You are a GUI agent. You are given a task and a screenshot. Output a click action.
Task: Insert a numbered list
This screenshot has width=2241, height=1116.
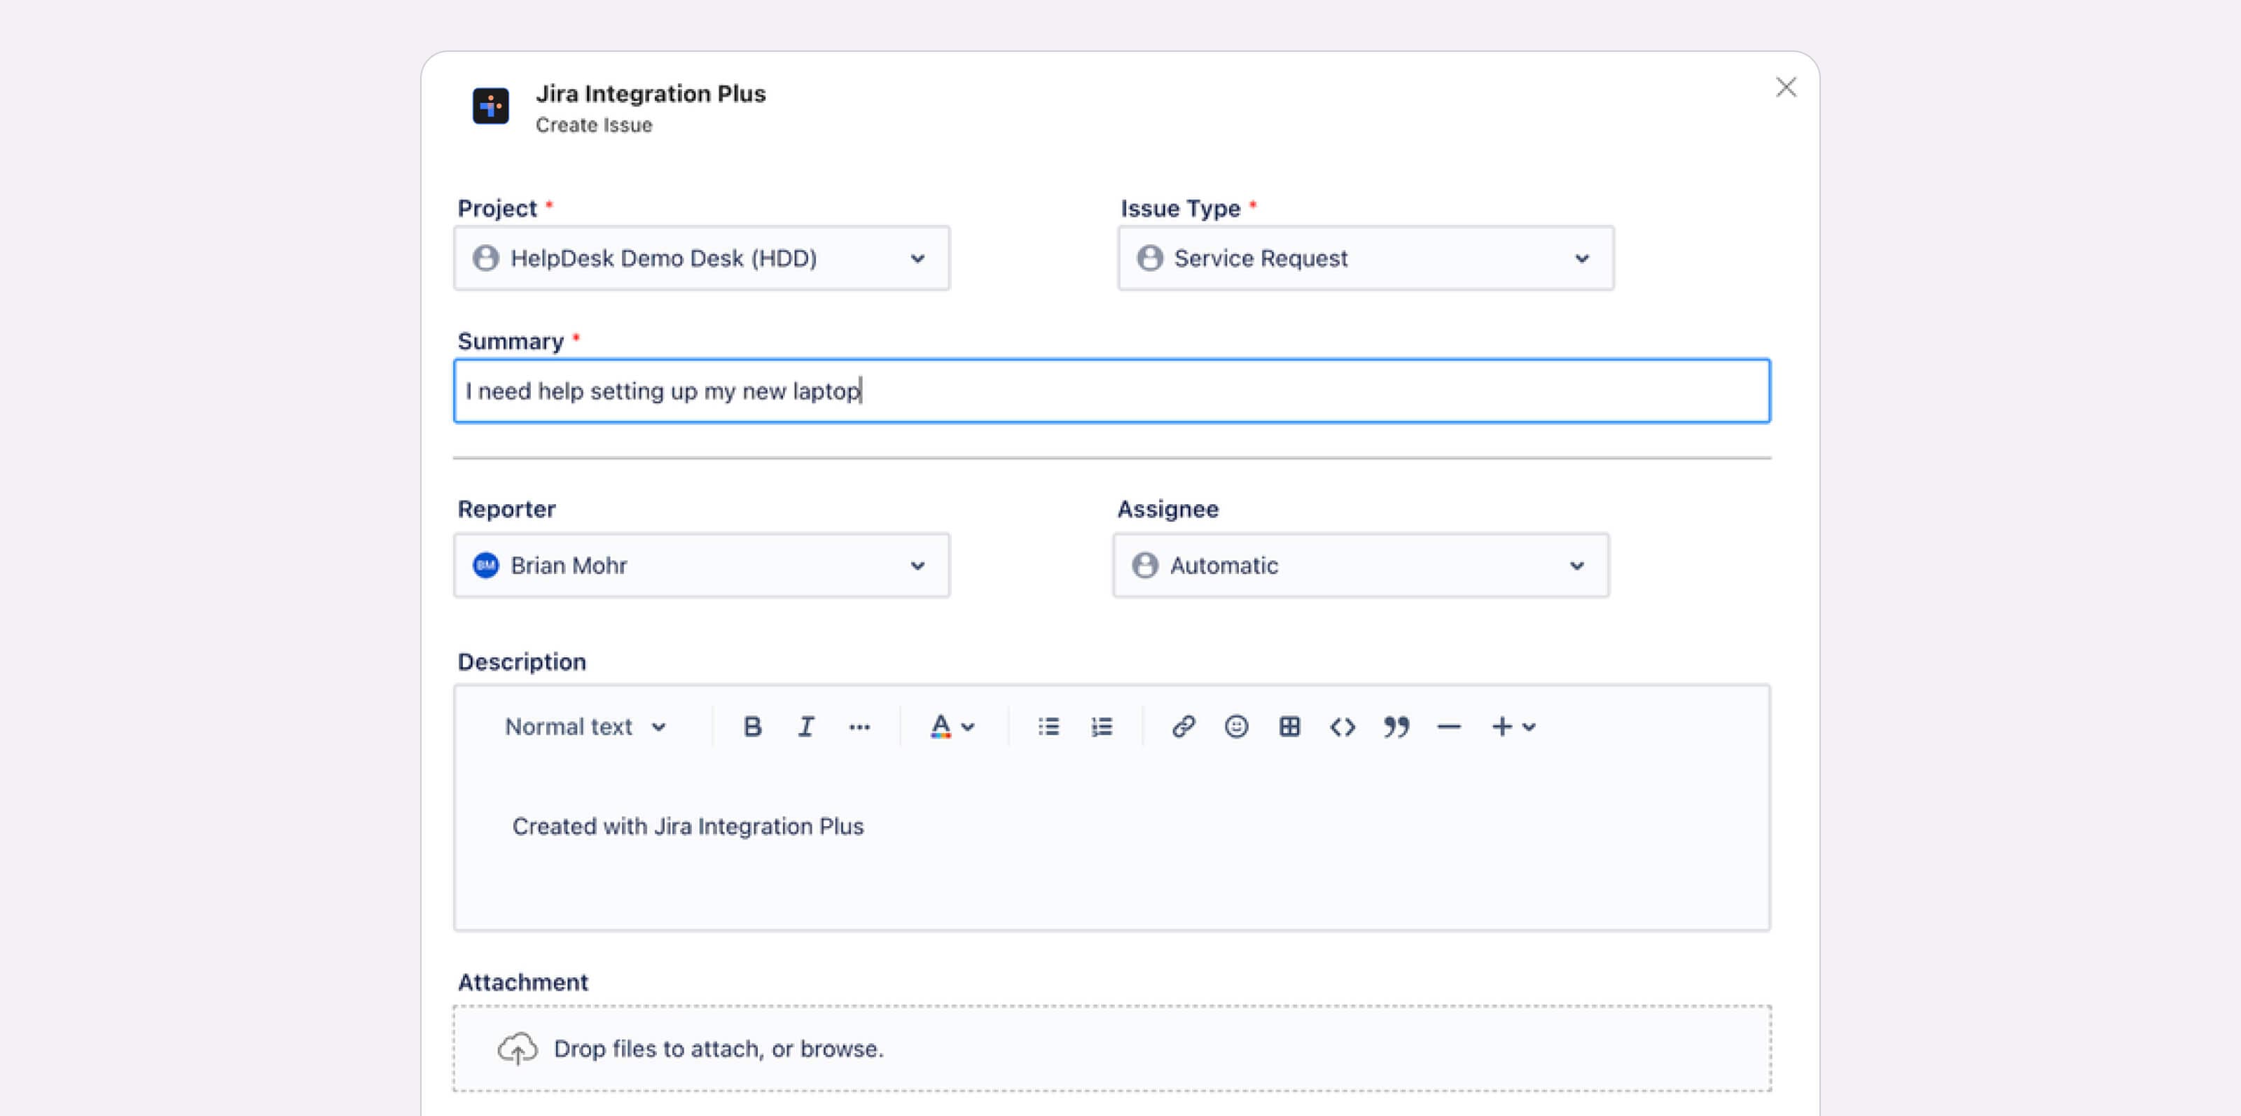1102,726
